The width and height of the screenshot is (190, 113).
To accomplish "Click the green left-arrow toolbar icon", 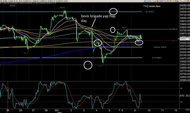I will coord(145,1).
